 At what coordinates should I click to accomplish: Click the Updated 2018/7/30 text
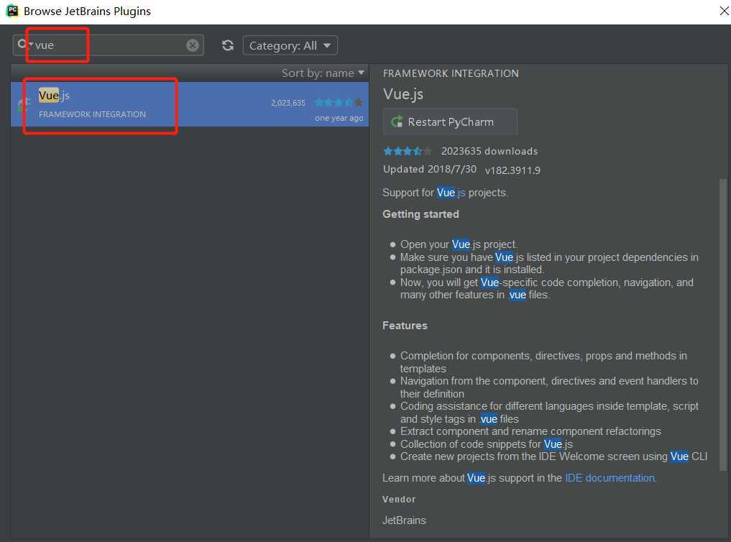tap(429, 169)
